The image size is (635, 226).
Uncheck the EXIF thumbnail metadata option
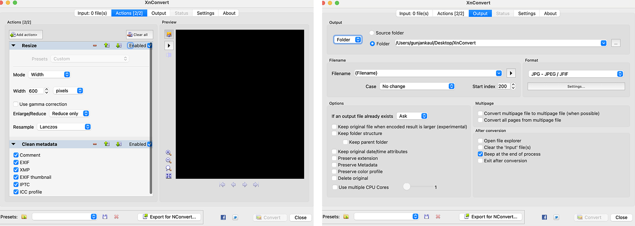tap(16, 177)
